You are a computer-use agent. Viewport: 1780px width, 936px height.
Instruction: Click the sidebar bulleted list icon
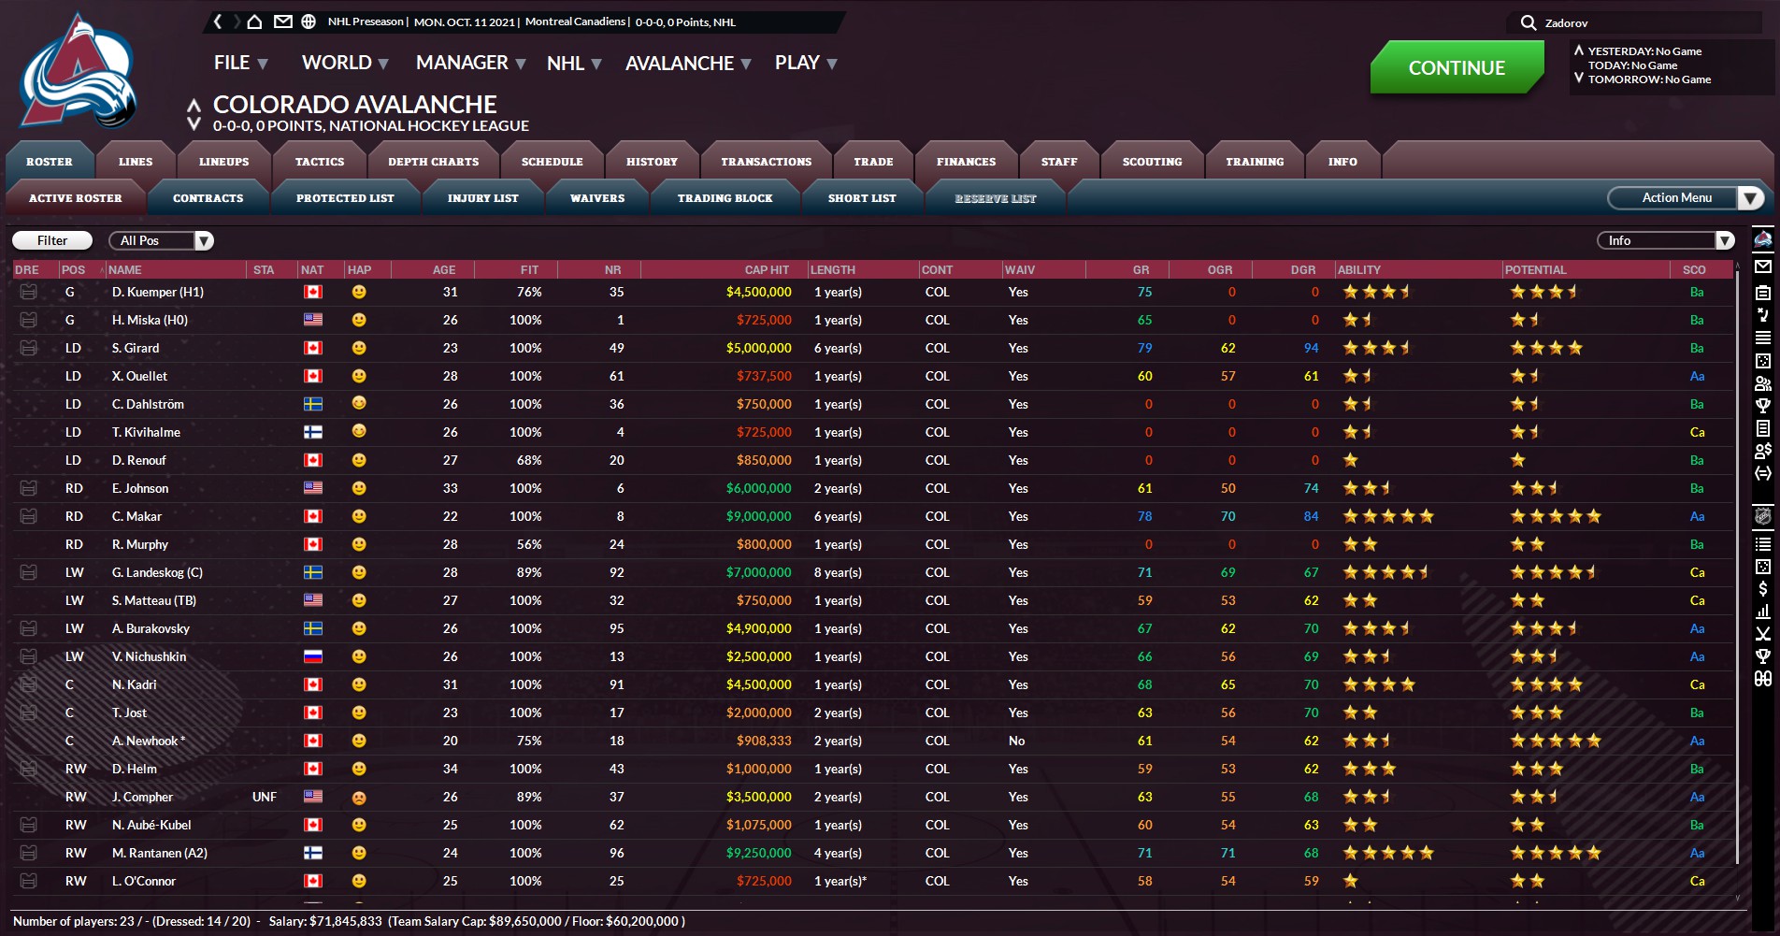pyautogui.click(x=1763, y=544)
